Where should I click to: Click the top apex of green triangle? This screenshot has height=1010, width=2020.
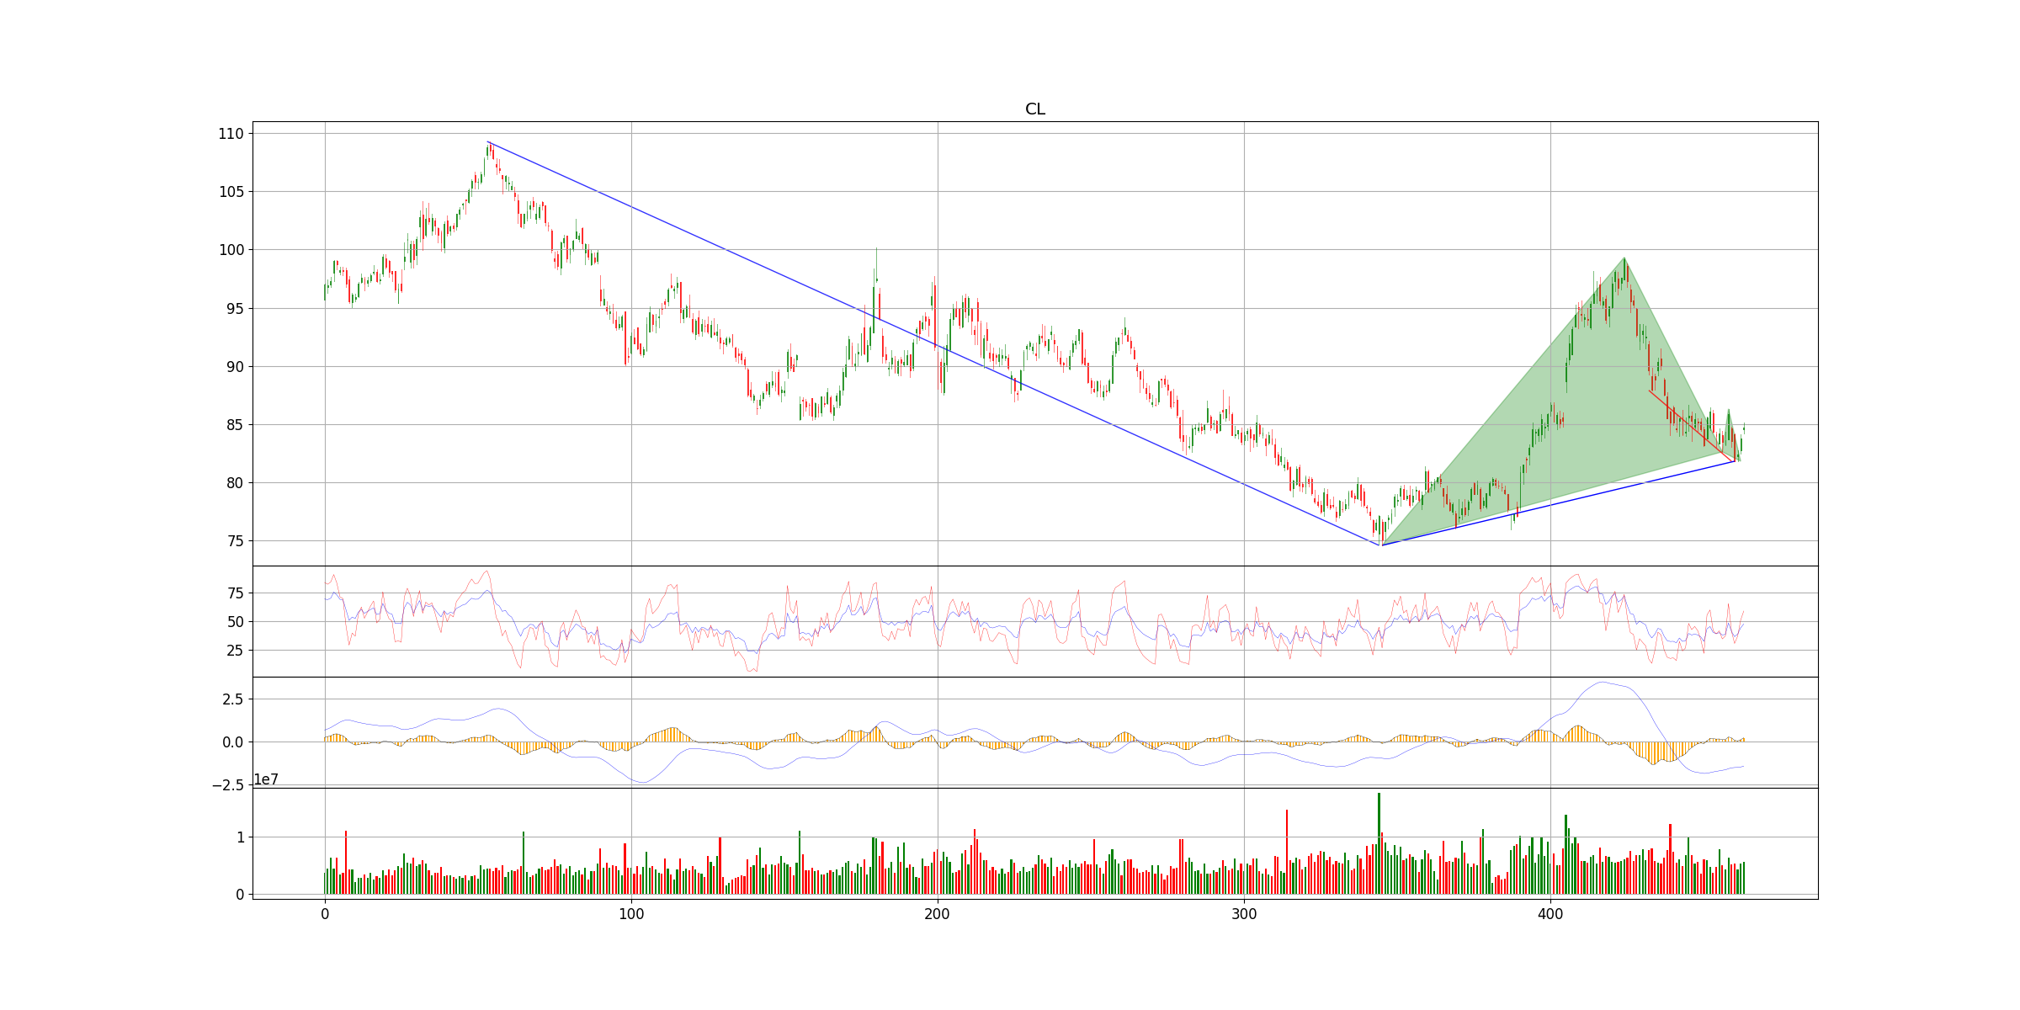coord(1624,258)
